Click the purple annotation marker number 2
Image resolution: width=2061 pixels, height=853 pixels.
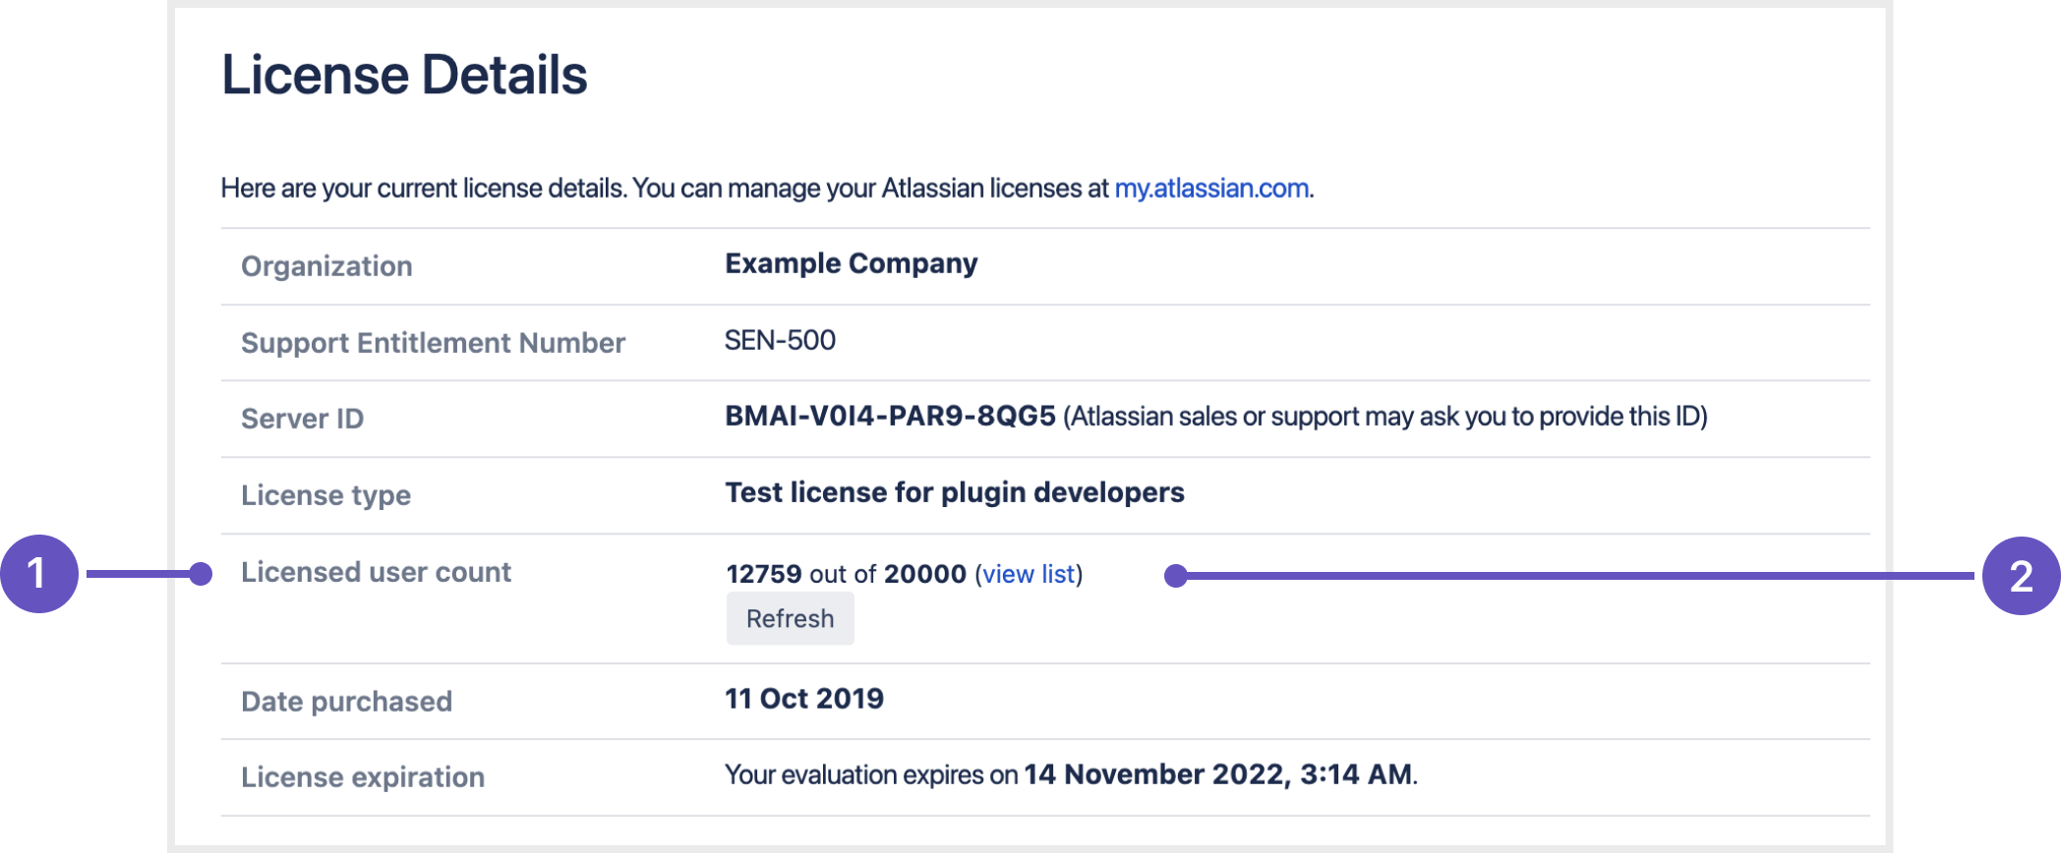[x=2022, y=576]
